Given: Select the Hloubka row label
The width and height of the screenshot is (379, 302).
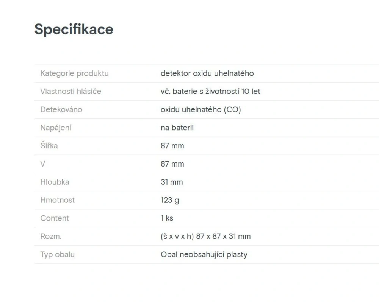Looking at the screenshot, I should tap(55, 182).
